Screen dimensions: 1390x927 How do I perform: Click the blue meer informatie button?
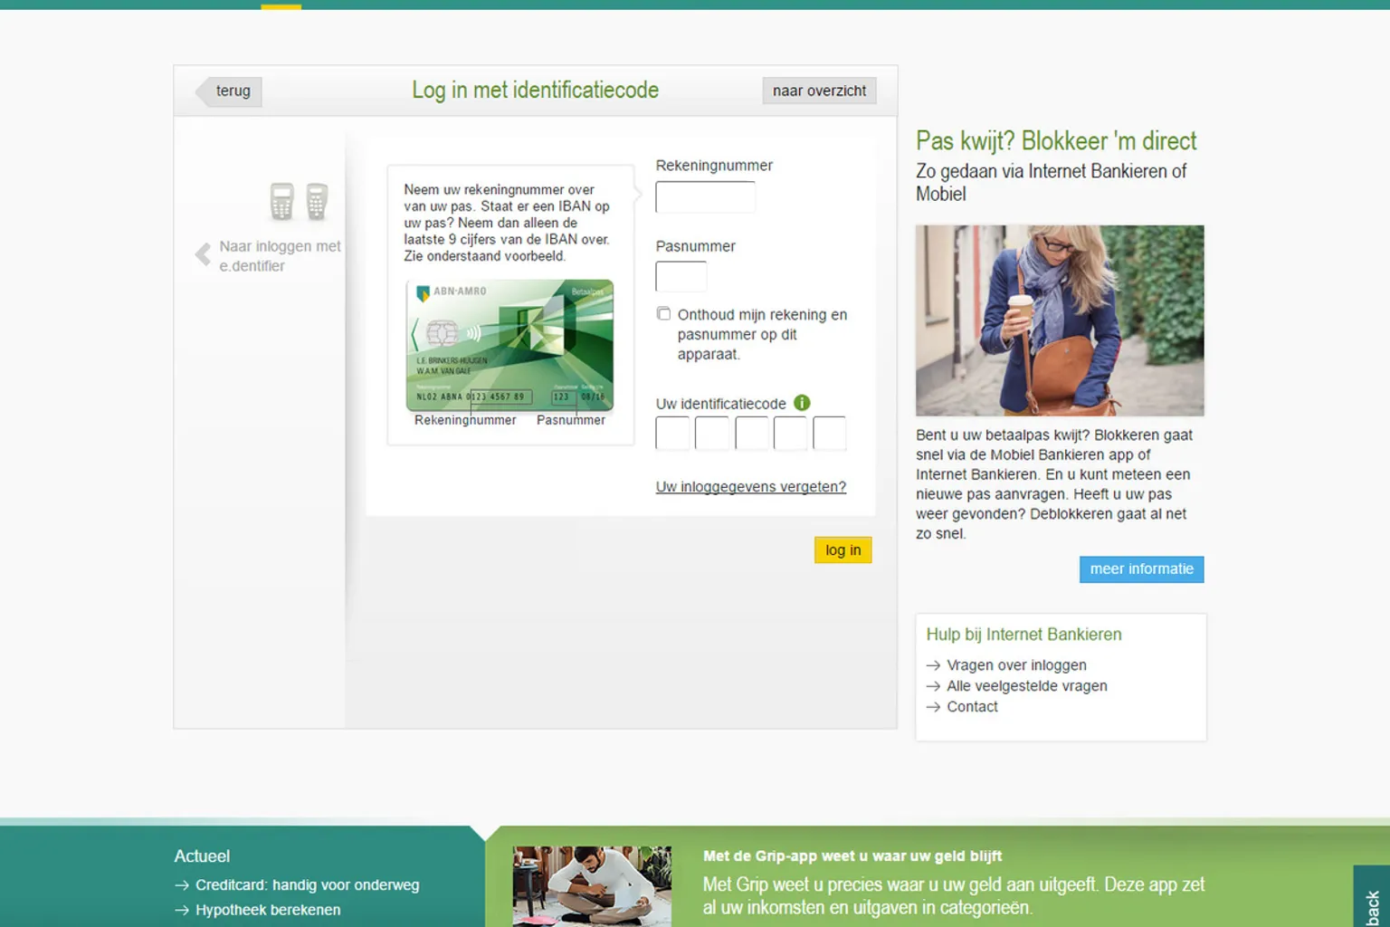click(1141, 569)
